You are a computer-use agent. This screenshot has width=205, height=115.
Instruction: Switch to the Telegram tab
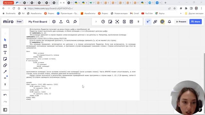(x=151, y=3)
